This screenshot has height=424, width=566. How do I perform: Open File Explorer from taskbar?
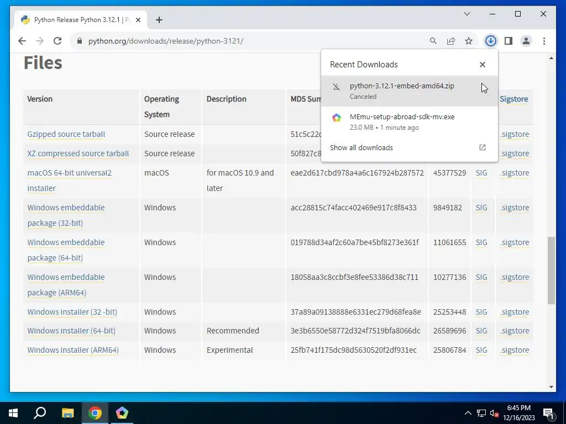(67, 413)
